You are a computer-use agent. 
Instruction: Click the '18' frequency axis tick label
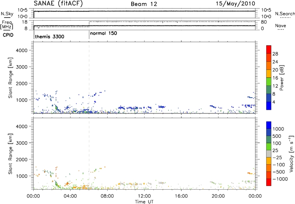pyautogui.click(x=25, y=22)
